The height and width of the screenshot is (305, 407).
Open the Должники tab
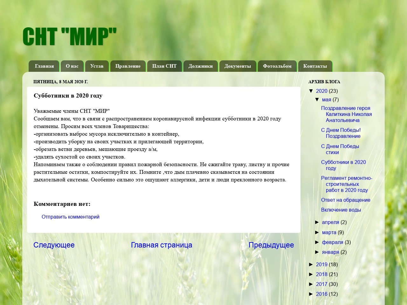[x=200, y=66]
